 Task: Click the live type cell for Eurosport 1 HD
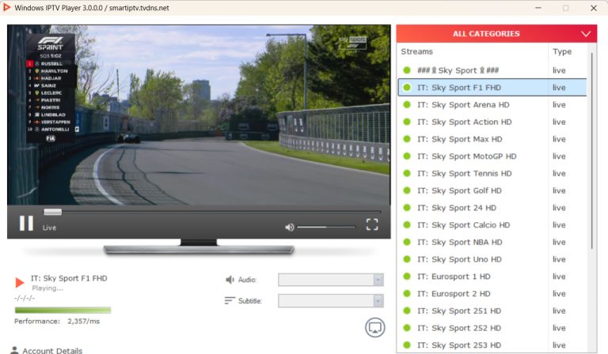pyautogui.click(x=559, y=277)
